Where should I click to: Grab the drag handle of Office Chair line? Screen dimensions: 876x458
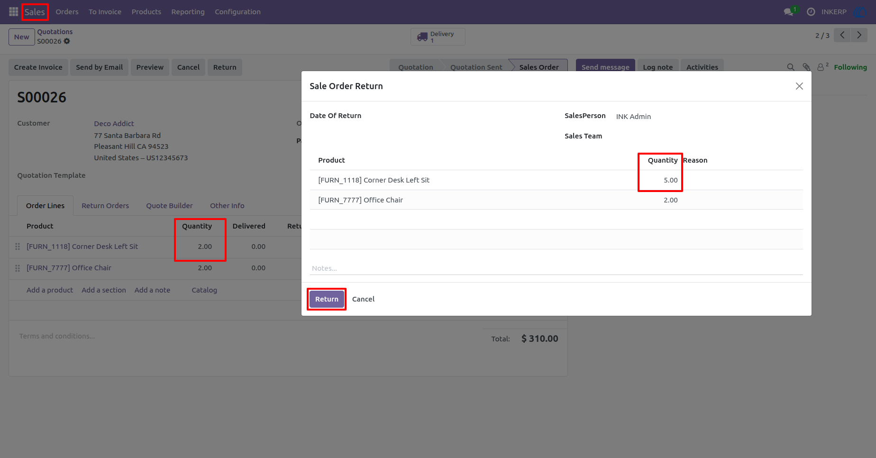[x=18, y=268]
